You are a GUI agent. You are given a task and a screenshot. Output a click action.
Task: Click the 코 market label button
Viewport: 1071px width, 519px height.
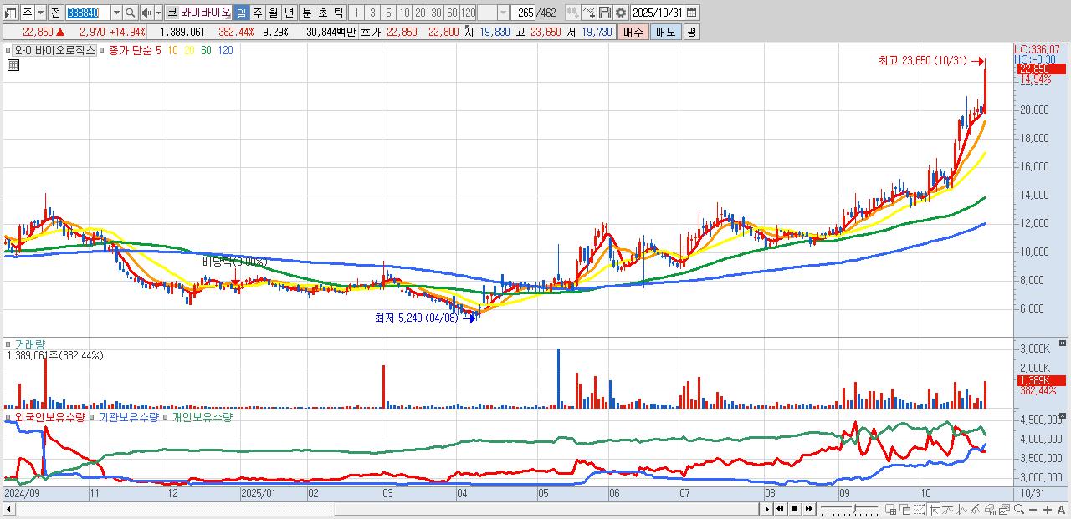point(172,13)
